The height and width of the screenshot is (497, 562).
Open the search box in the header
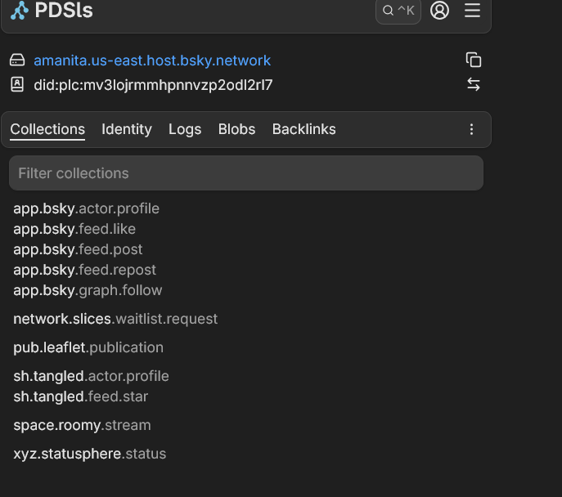(398, 11)
